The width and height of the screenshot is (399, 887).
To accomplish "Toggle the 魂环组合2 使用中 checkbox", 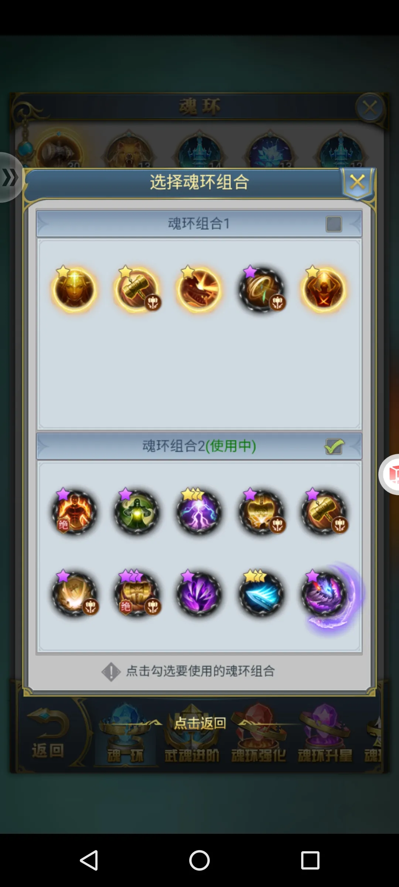I will click(334, 446).
